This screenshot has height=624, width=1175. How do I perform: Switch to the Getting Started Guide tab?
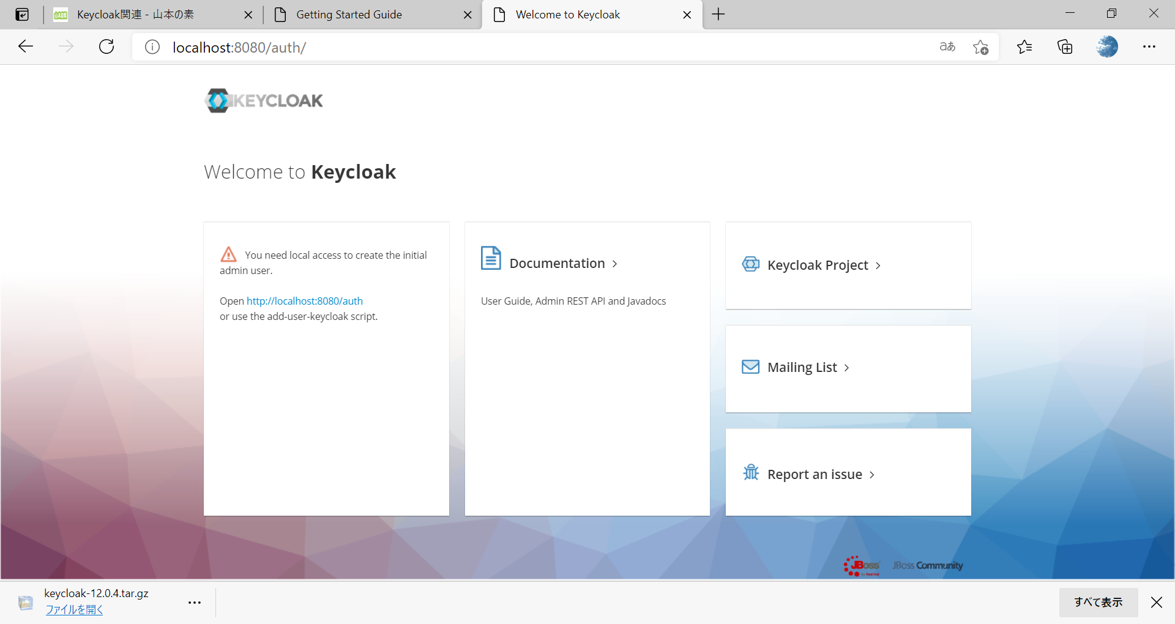[373, 15]
